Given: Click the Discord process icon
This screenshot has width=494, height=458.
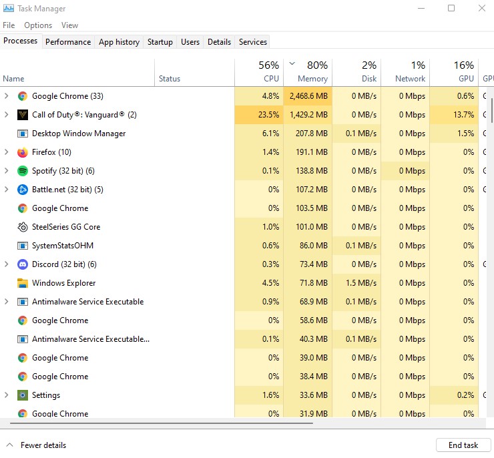Looking at the screenshot, I should click(x=23, y=264).
